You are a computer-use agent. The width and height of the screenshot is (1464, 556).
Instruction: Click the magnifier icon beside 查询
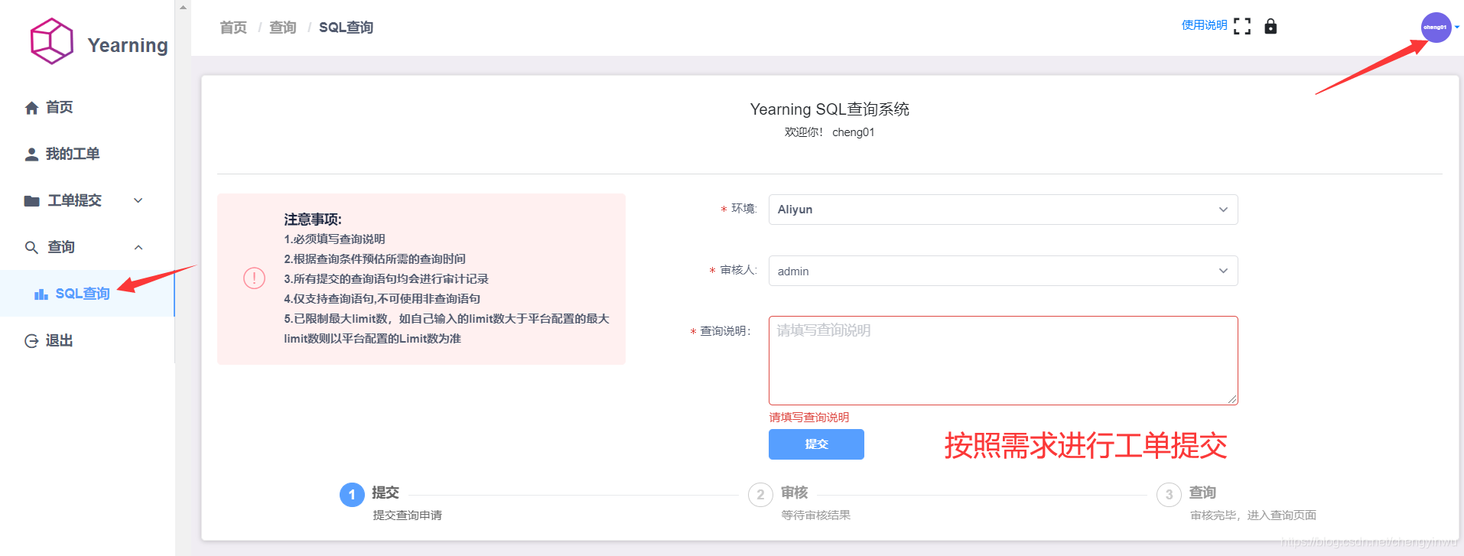pos(31,248)
